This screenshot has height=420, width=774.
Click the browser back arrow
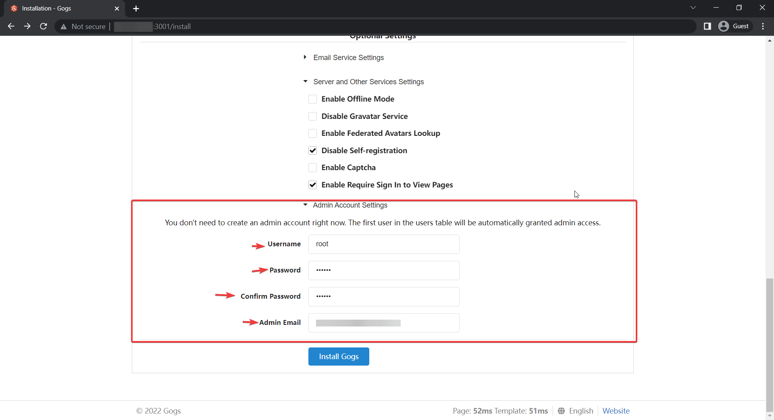point(11,26)
